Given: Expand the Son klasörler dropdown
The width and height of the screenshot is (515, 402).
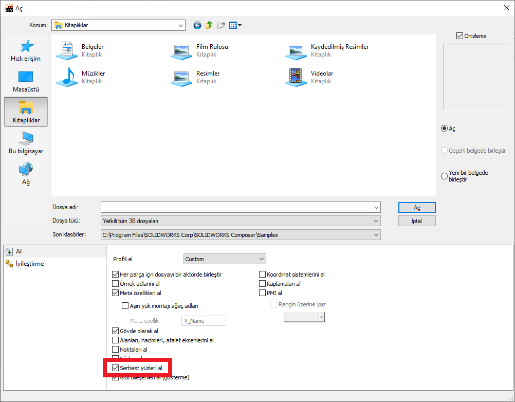Looking at the screenshot, I should (x=241, y=235).
